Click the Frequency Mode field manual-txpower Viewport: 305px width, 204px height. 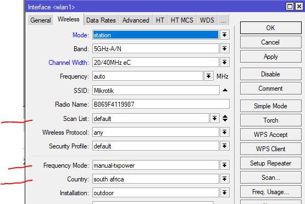click(x=156, y=166)
